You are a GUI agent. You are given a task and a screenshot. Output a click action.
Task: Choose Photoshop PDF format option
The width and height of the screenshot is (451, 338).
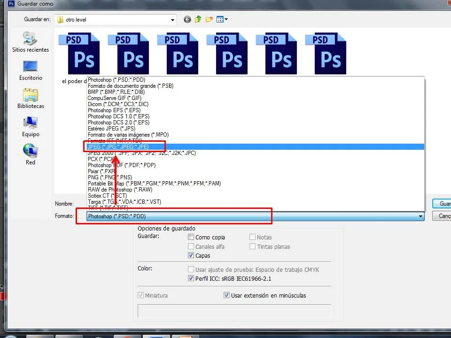point(256,165)
